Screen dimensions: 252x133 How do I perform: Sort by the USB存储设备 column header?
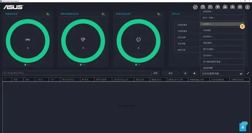240,80
